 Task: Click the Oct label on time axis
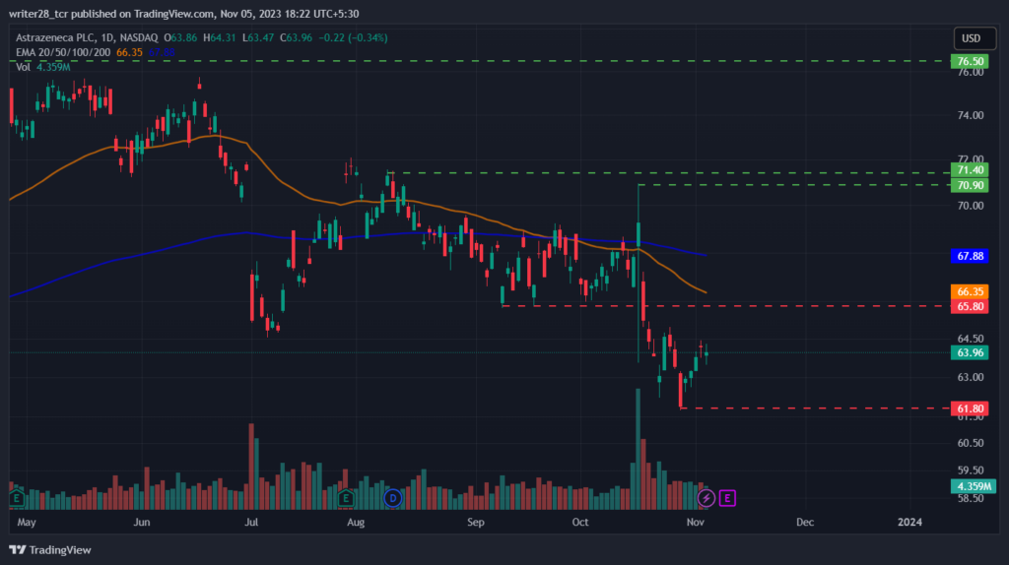point(579,522)
